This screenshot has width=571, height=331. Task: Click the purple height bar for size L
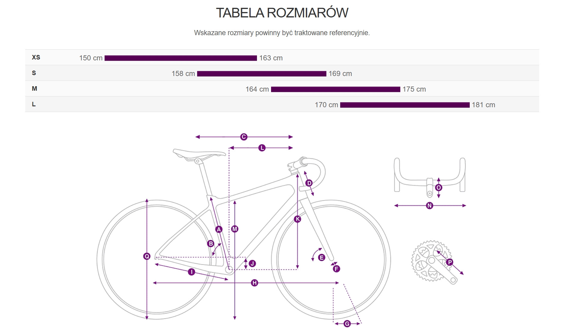click(x=405, y=105)
